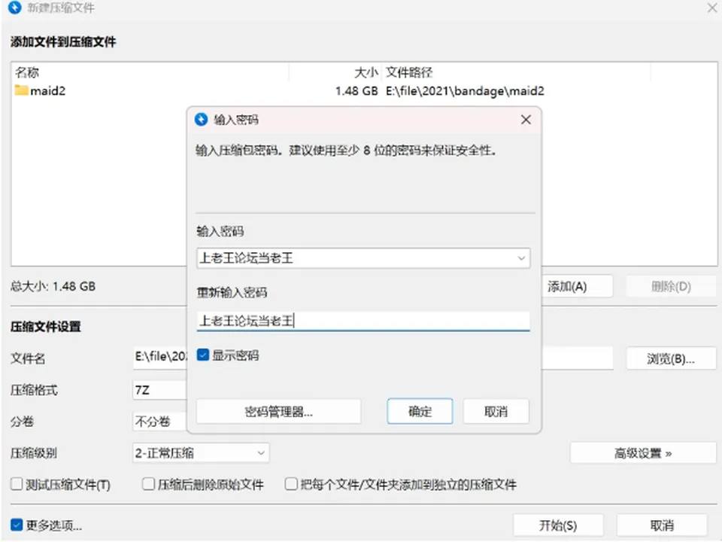Close the 新建压缩文件 window
Screen dimensions: 722x542
[x=712, y=8]
